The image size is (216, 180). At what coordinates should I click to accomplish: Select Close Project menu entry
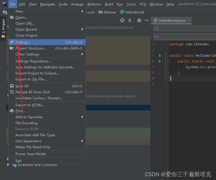(x=47, y=35)
